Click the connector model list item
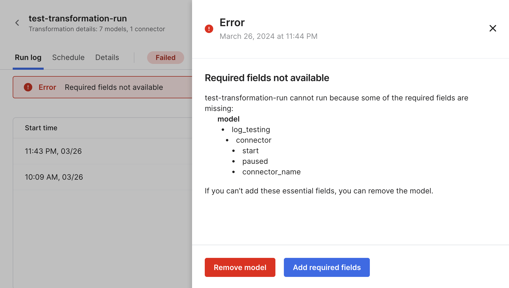 tap(253, 140)
